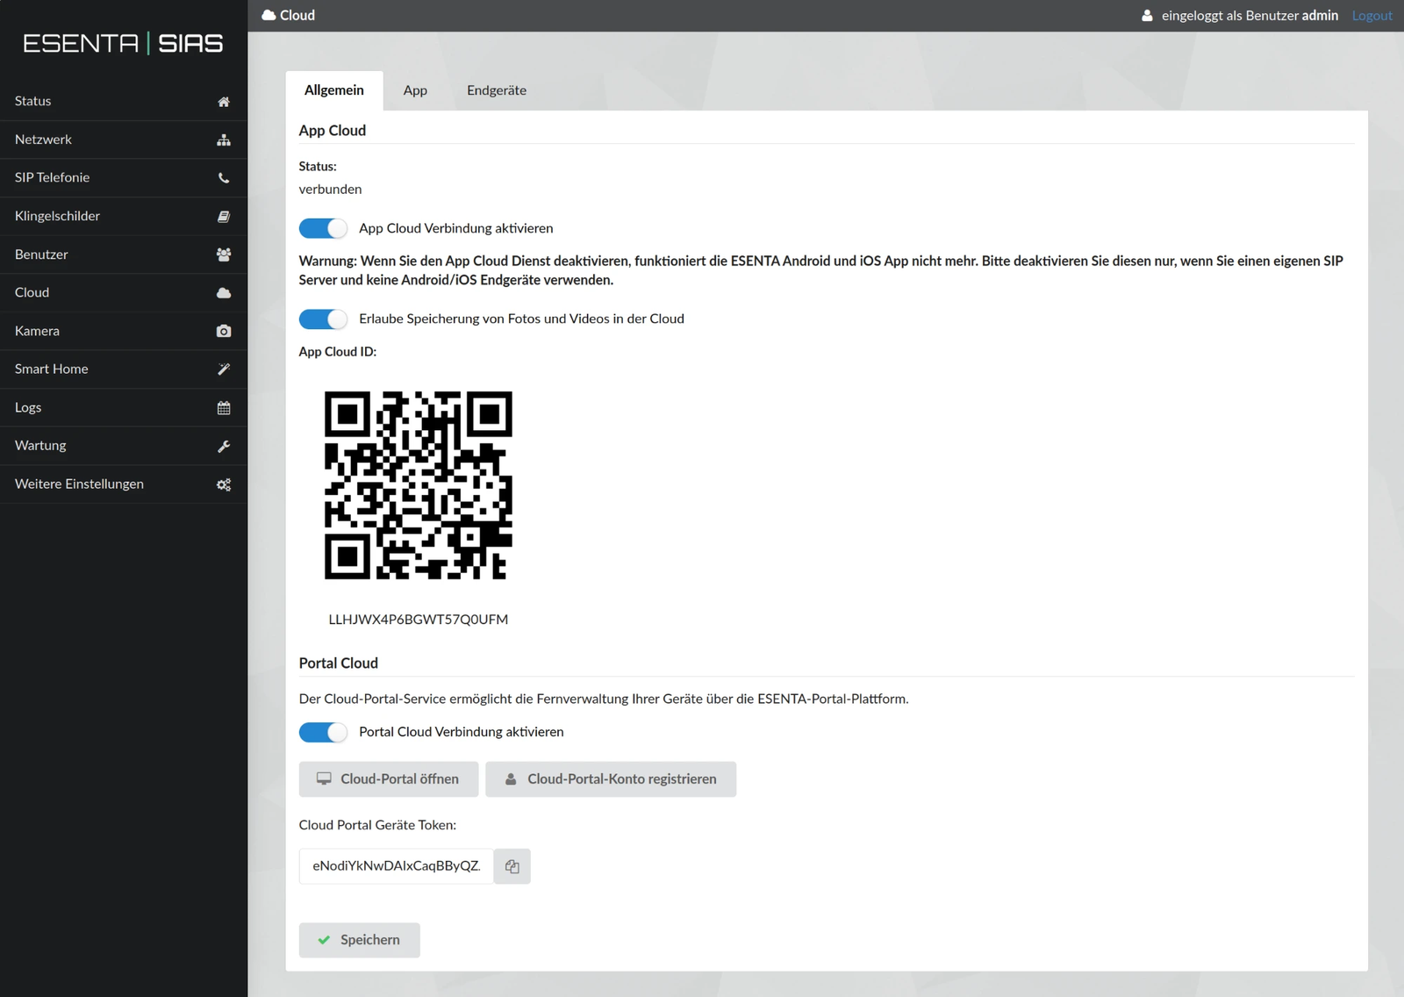
Task: Click the Logout link
Action: [1372, 16]
